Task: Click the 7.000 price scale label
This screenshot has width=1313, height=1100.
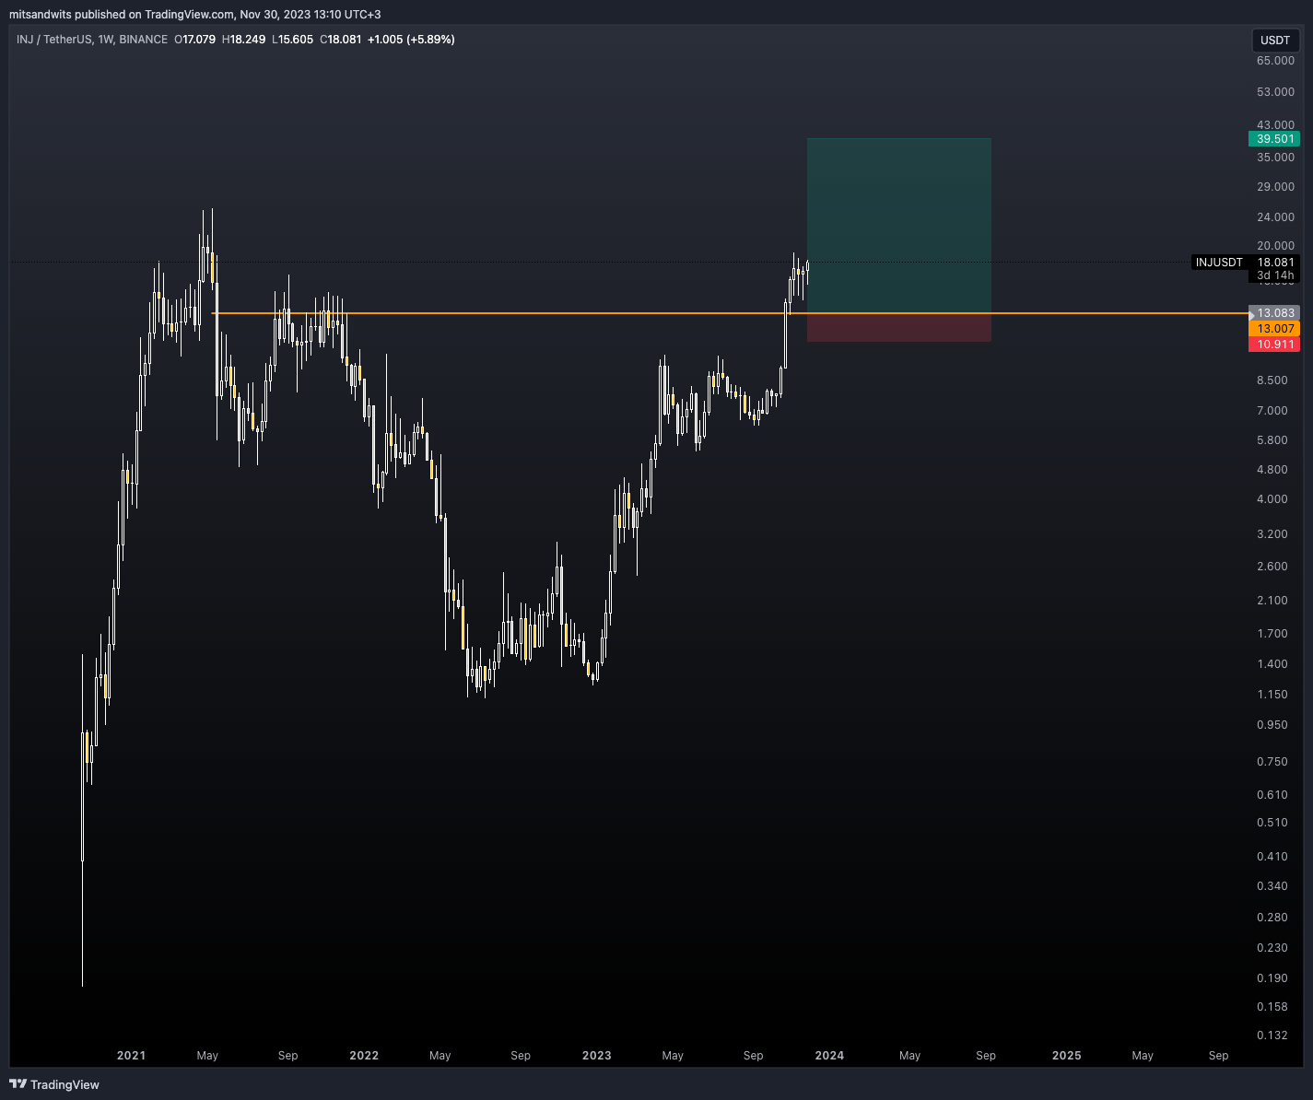Action: pos(1272,411)
